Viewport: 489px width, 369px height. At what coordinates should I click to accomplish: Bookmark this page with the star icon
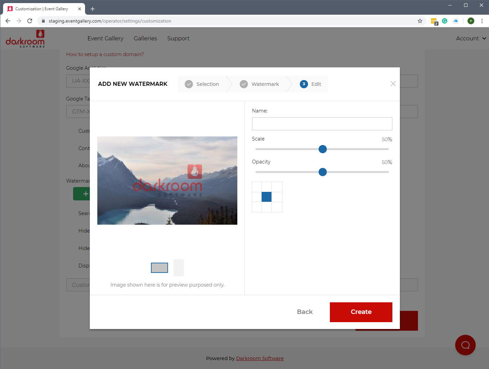point(420,21)
